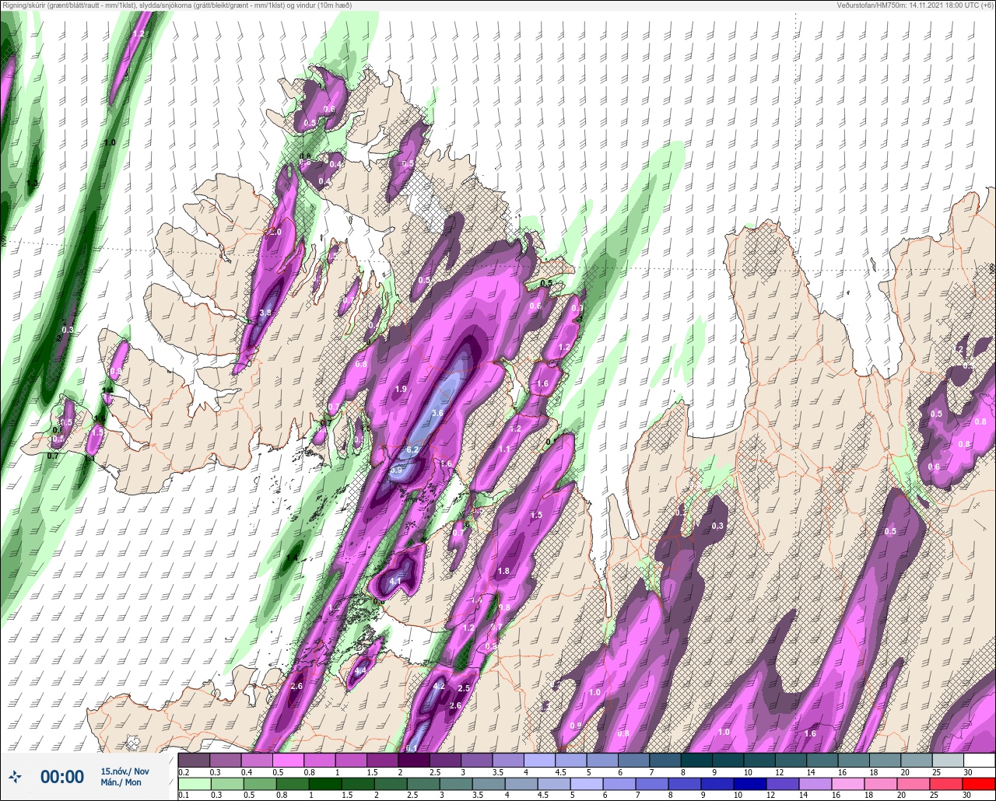Screen dimensions: 996x801
Task: Click the 6.2 precipitation value on the map
Action: pyautogui.click(x=412, y=450)
